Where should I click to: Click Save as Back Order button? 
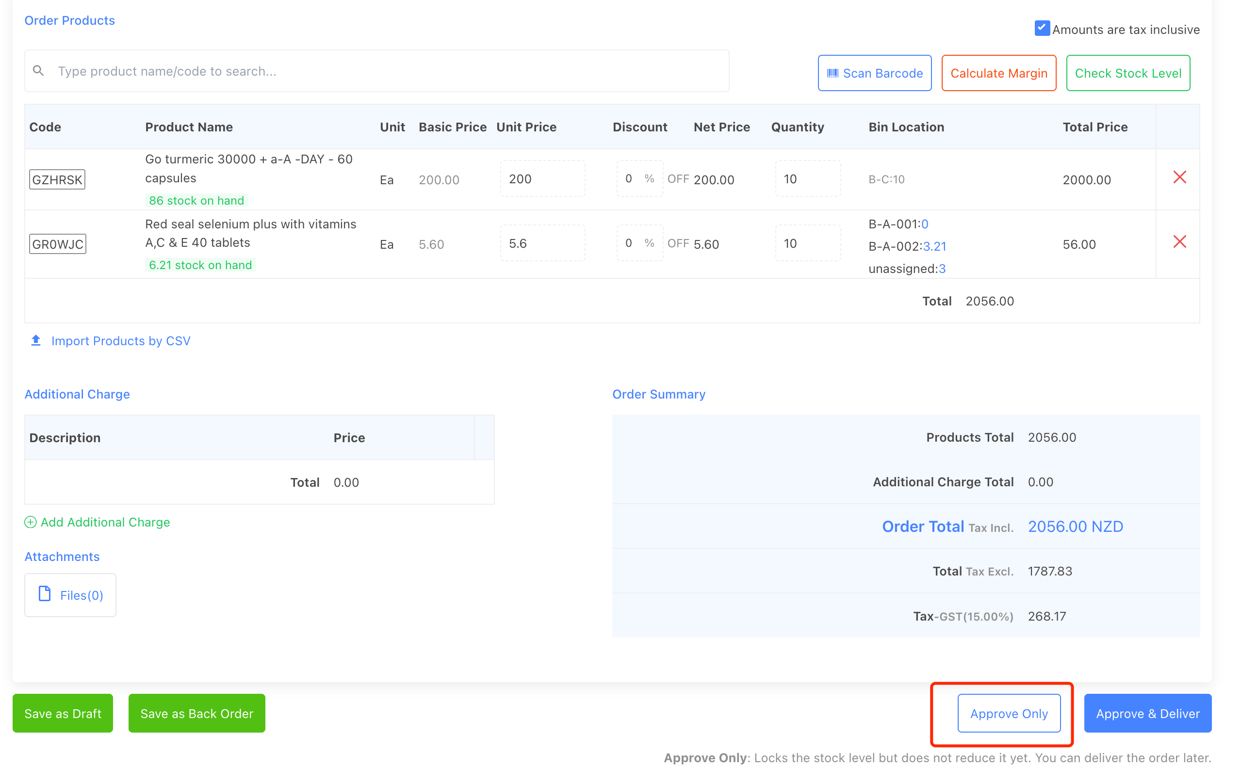click(x=196, y=713)
